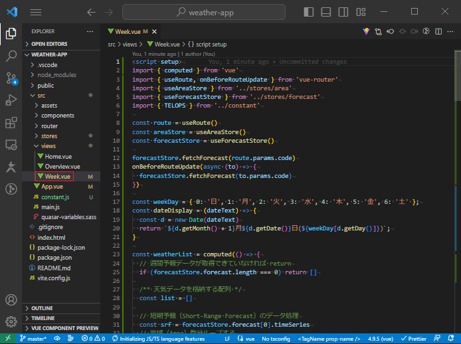Click the Week.vue breadcrumb segment
461x344 pixels.
tap(163, 44)
